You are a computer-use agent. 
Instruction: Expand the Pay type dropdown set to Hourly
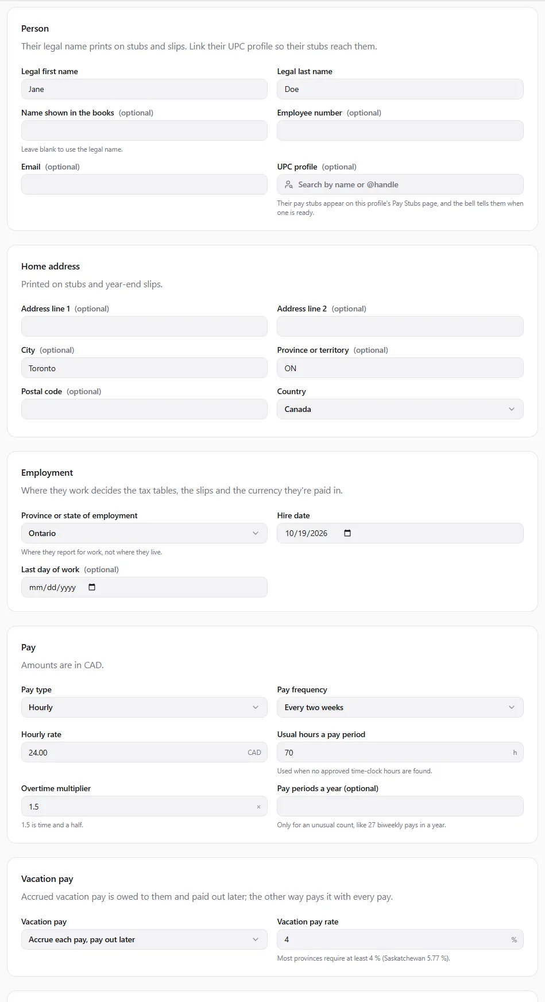coord(144,707)
